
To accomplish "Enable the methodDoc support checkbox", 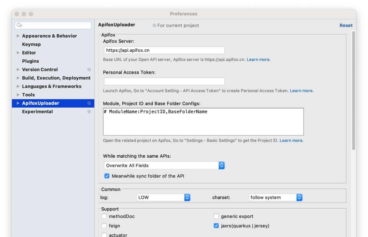I will (x=104, y=216).
